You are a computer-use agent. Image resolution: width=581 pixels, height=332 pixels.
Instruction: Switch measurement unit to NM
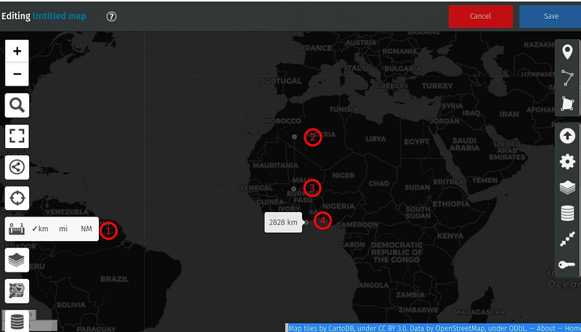[x=86, y=229]
